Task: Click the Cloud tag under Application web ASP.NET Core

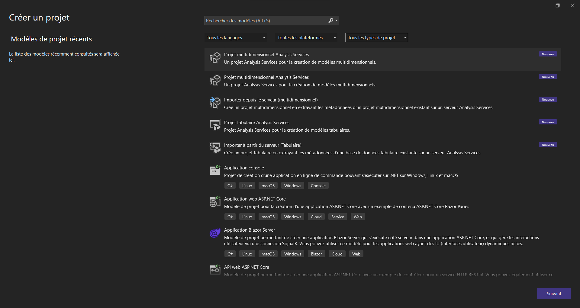Action: (x=316, y=217)
